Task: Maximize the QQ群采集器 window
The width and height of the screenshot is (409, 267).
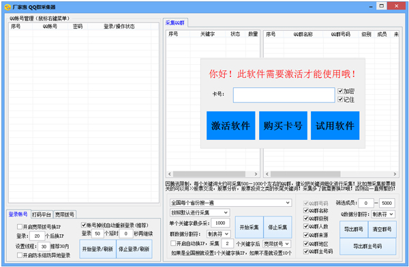Action: coord(382,5)
